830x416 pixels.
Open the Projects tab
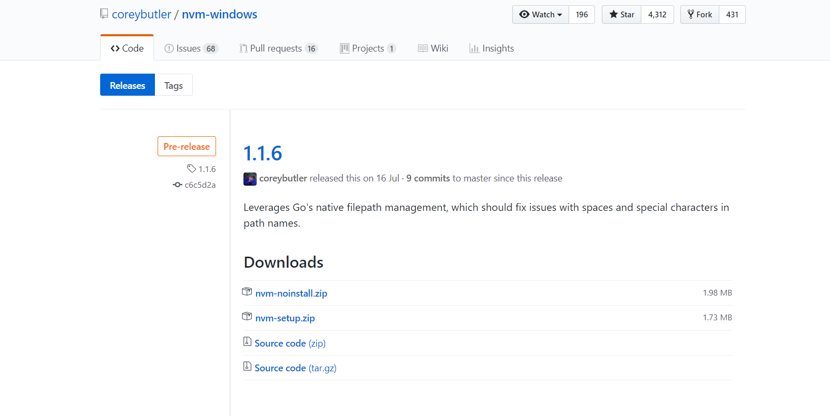pyautogui.click(x=367, y=48)
